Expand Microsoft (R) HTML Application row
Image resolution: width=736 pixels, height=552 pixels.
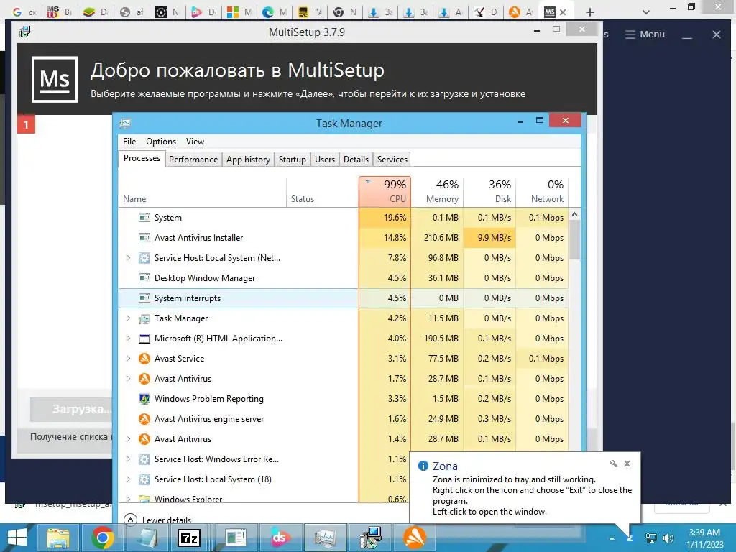pyautogui.click(x=128, y=339)
